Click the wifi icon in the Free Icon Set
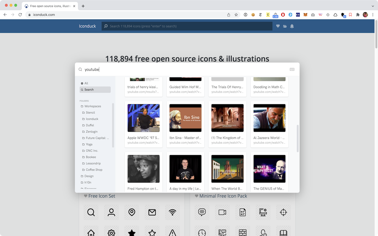Image resolution: width=378 pixels, height=236 pixels. coord(172,212)
